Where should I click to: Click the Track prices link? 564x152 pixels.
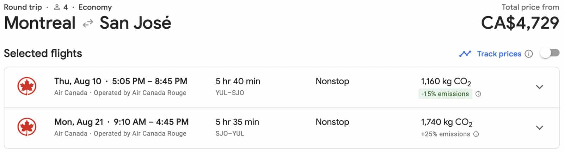tap(499, 54)
